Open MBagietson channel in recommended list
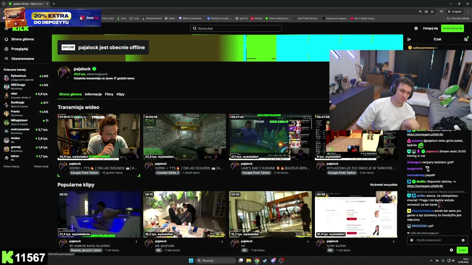 point(26,122)
